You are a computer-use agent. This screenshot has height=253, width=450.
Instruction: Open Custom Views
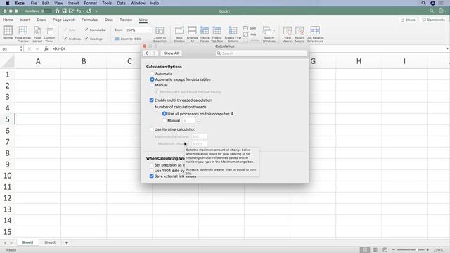(x=49, y=30)
